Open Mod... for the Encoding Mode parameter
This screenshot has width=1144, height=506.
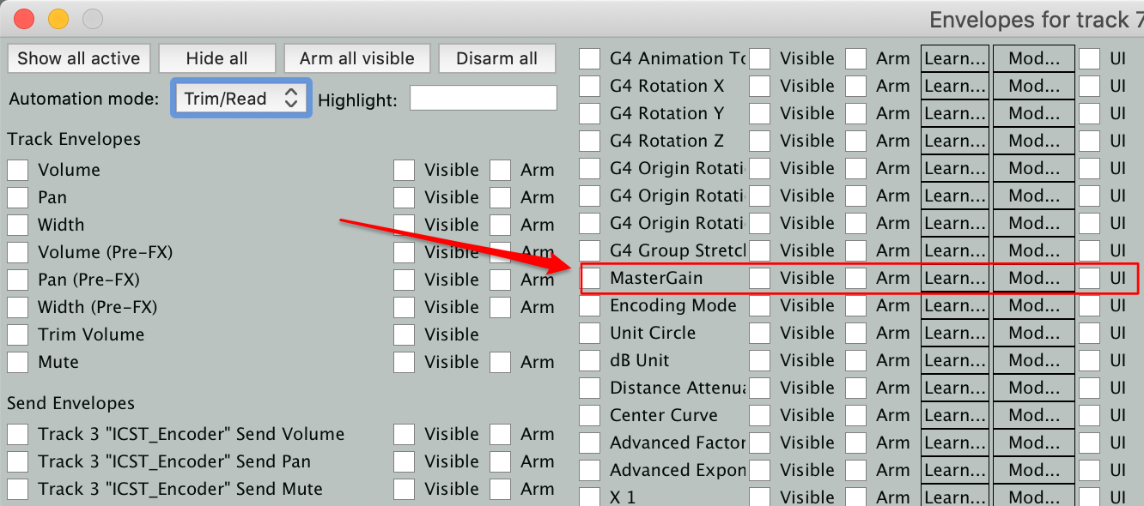(x=1033, y=305)
